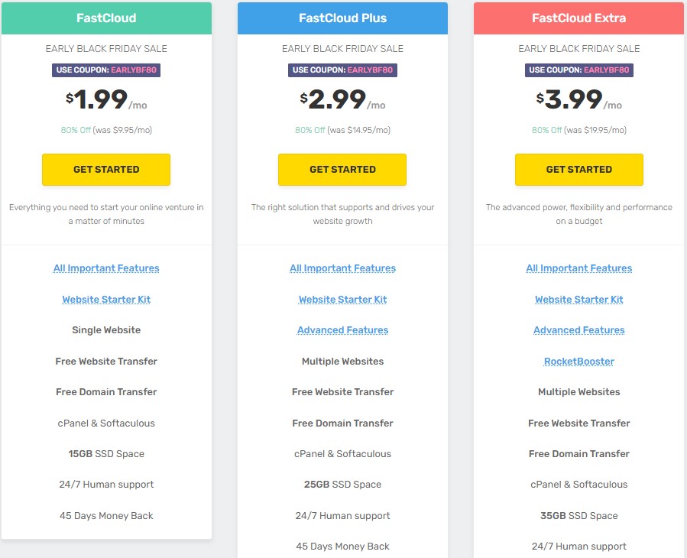Open Website Starter Kit link in FastCloud plan
687x558 pixels.
106,300
